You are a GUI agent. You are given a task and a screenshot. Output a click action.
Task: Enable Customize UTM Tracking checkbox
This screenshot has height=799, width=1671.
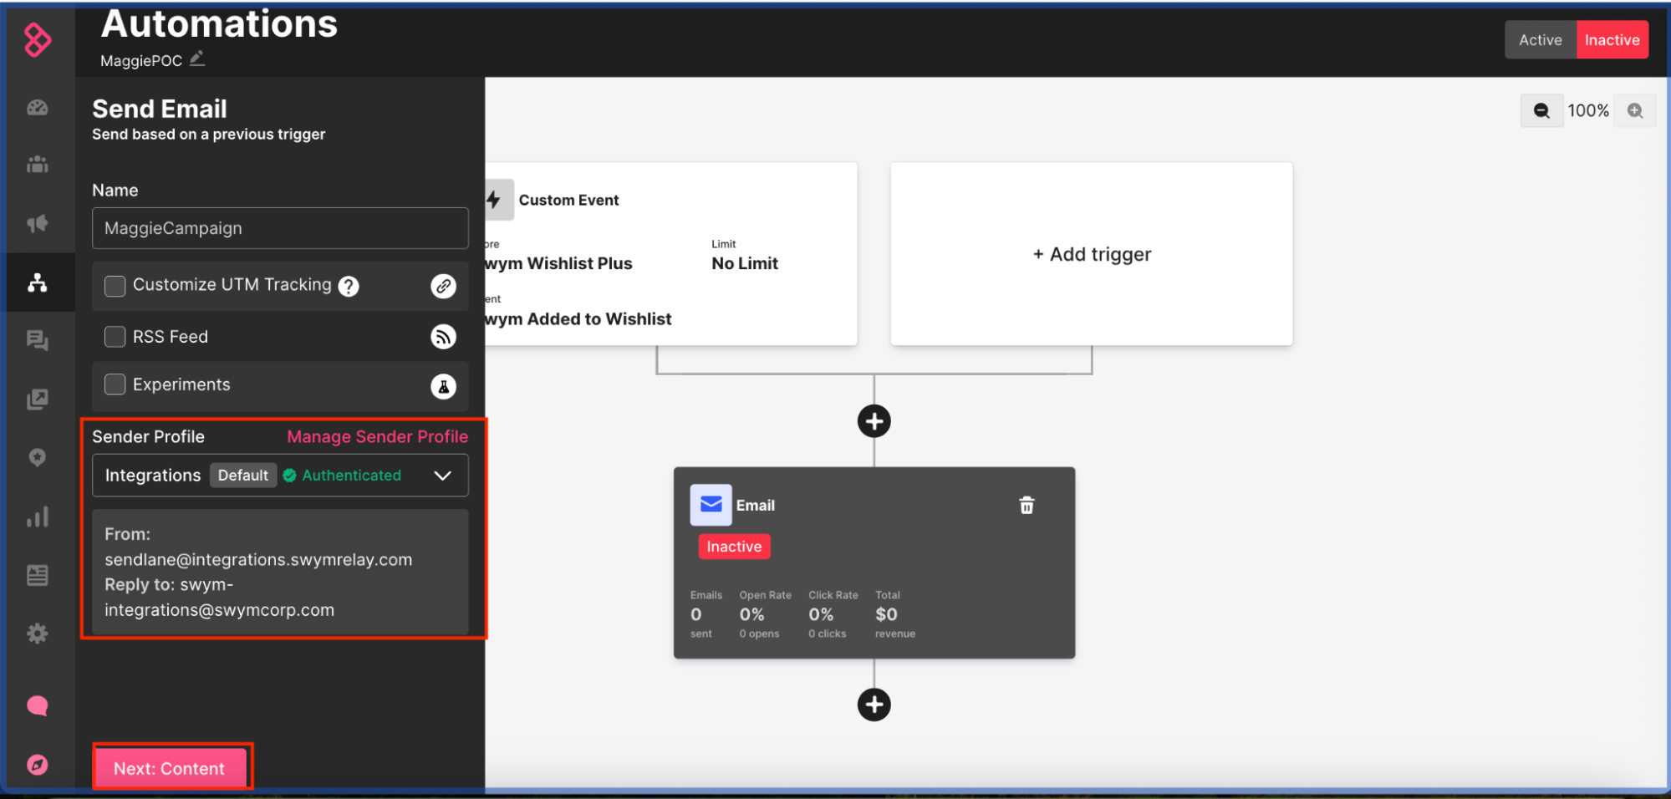pyautogui.click(x=115, y=287)
